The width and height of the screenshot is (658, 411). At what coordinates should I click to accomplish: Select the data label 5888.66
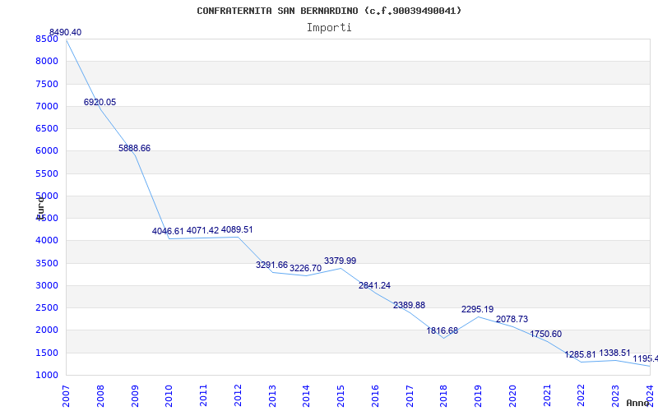click(134, 148)
